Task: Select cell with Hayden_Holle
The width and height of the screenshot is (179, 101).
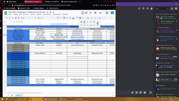Action: tap(40, 45)
